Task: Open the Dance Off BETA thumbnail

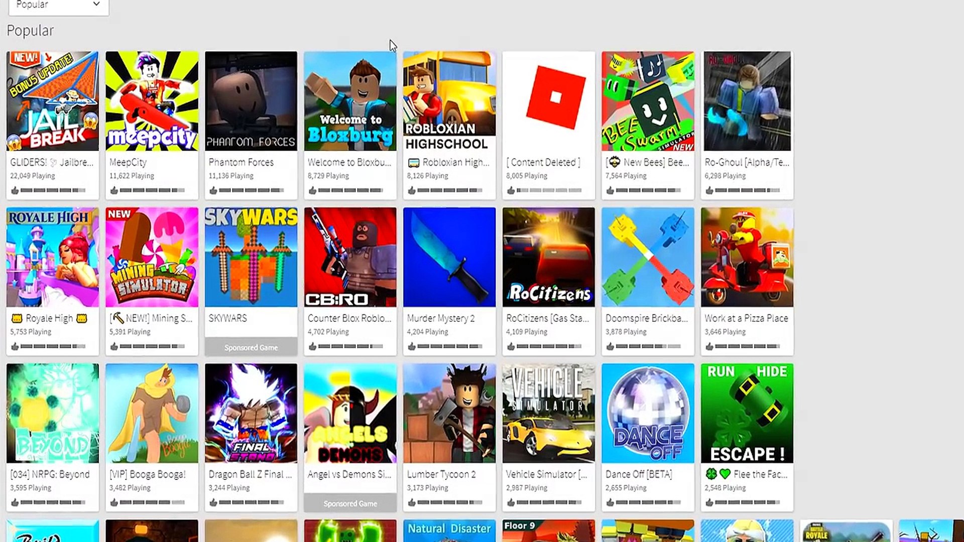Action: click(x=648, y=413)
